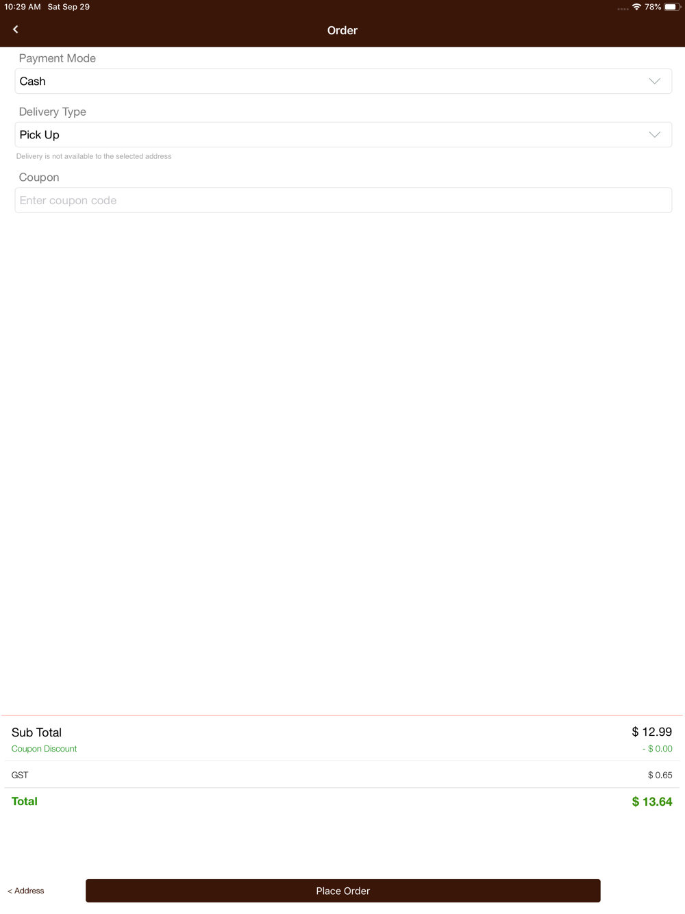Tap the delivery not available notice
Viewport: 685px width, 914px height.
coord(94,156)
